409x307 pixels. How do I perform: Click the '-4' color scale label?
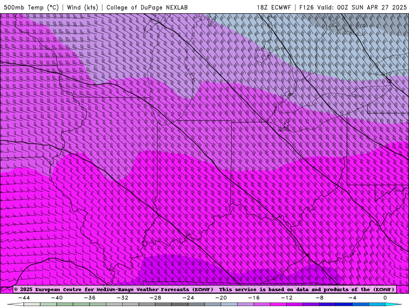[352, 298]
